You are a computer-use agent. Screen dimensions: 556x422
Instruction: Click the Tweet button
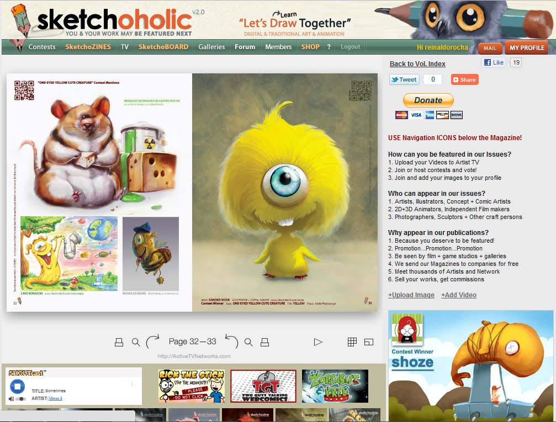point(404,79)
